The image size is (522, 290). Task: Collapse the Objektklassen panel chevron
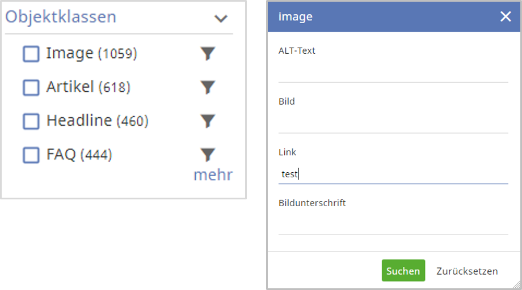pos(221,18)
